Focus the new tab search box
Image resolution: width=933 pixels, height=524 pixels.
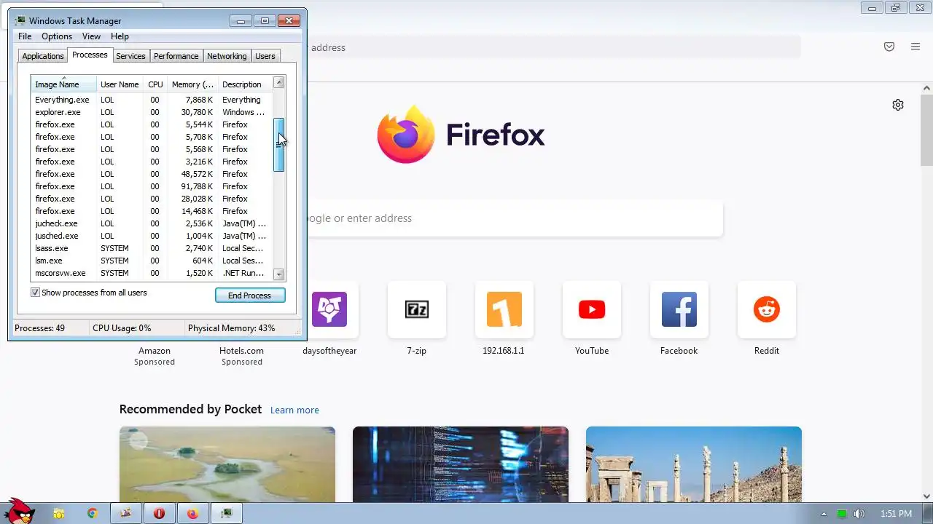point(514,218)
